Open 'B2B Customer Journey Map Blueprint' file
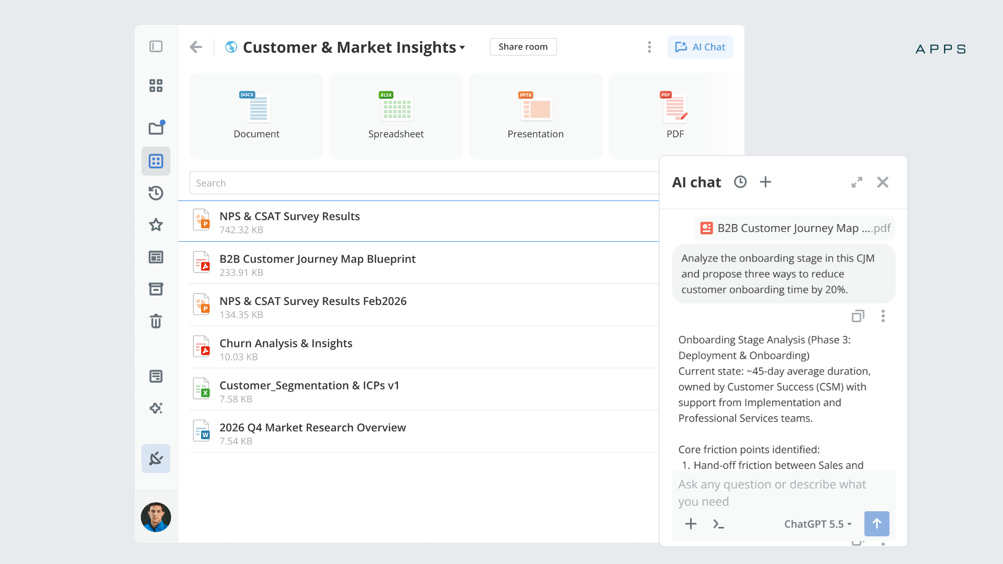The width and height of the screenshot is (1003, 564). tap(424, 264)
